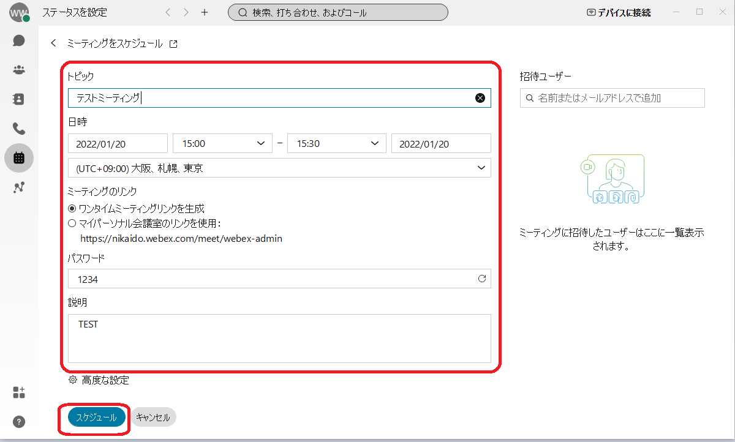Go forward in navigation history arrow
The width and height of the screenshot is (735, 442).
click(x=186, y=12)
